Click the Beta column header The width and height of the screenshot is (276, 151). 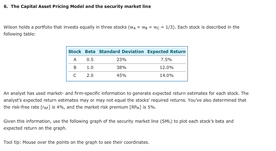(90, 52)
